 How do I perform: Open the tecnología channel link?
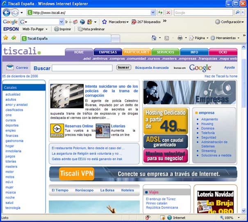(x=13, y=208)
